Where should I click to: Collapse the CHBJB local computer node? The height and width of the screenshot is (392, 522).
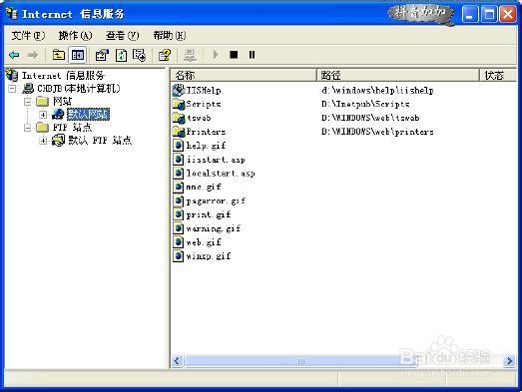pos(12,89)
